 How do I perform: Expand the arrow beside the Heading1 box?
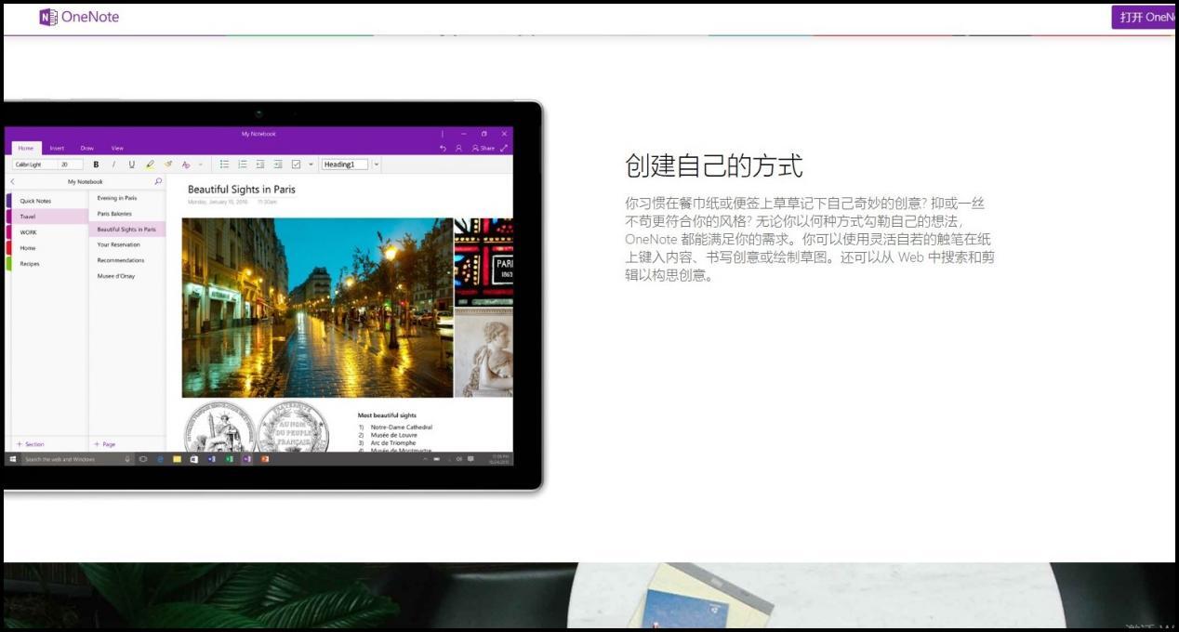tap(376, 165)
